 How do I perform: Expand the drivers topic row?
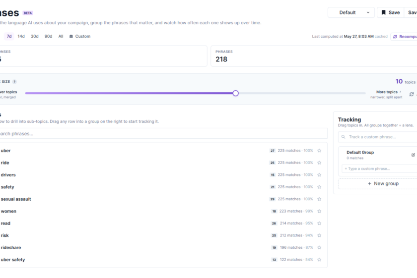point(163,175)
